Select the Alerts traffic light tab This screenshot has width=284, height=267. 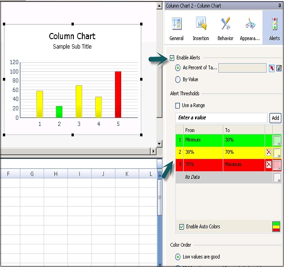pos(274,28)
